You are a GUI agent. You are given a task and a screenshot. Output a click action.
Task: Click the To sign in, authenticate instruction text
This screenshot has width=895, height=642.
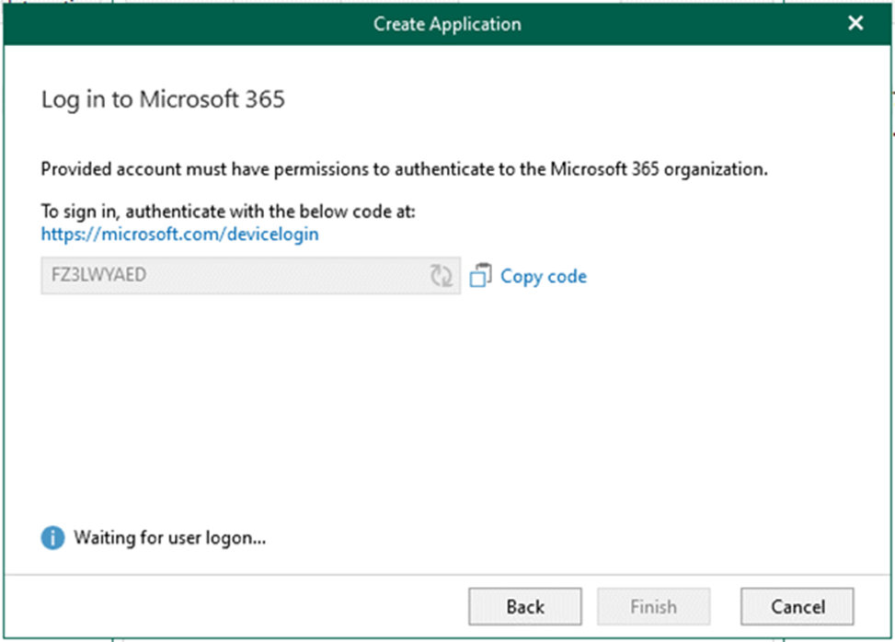(x=228, y=212)
